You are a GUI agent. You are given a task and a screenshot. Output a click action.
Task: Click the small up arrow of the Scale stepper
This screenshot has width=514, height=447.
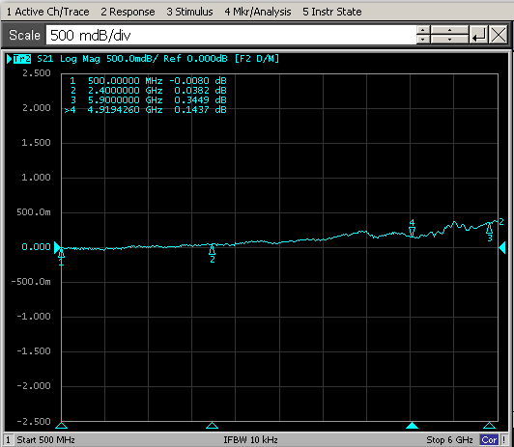tap(423, 30)
